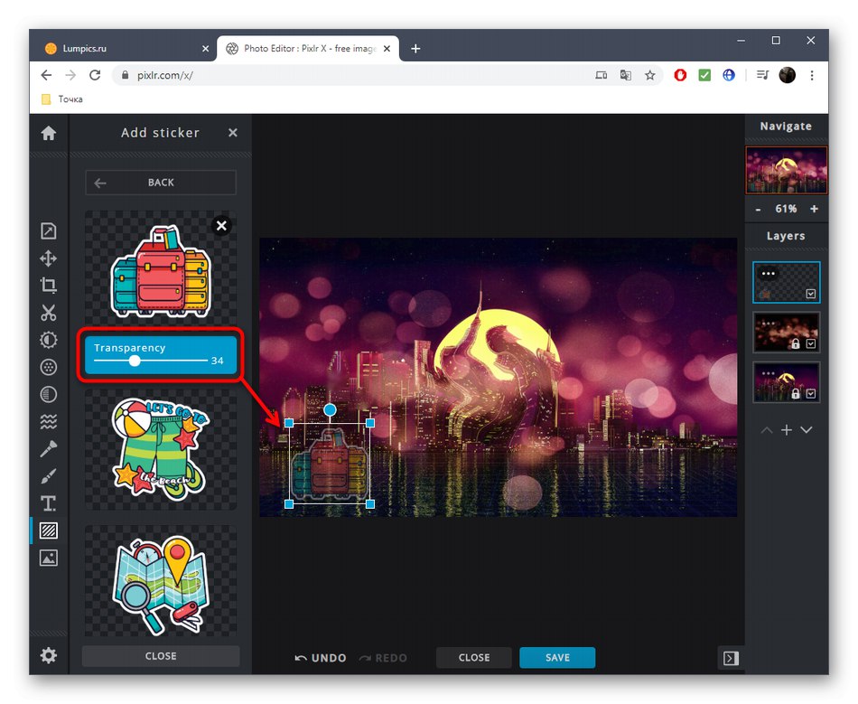This screenshot has height=704, width=858.
Task: Click the Navigate preview thumbnail
Action: click(787, 170)
